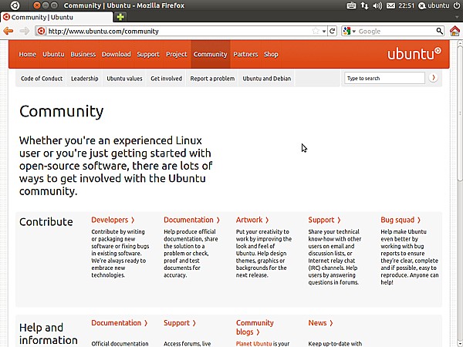Submit site search with the arrow button
The image size is (463, 347).
pos(433,78)
